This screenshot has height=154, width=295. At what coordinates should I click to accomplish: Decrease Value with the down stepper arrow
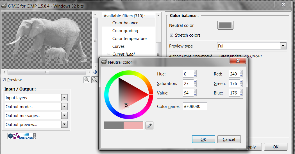[195, 95]
